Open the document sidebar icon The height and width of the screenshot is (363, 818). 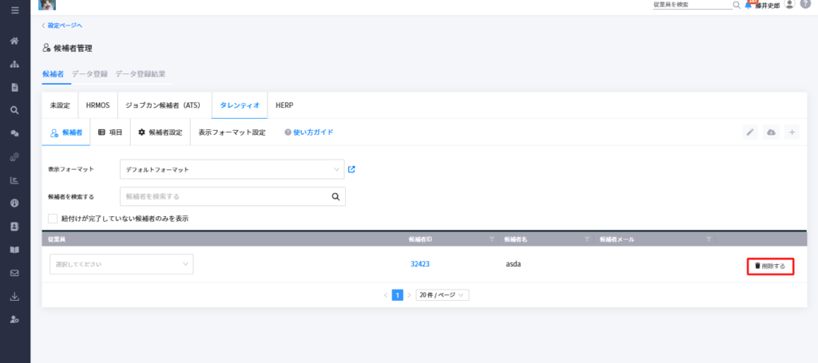click(x=15, y=87)
